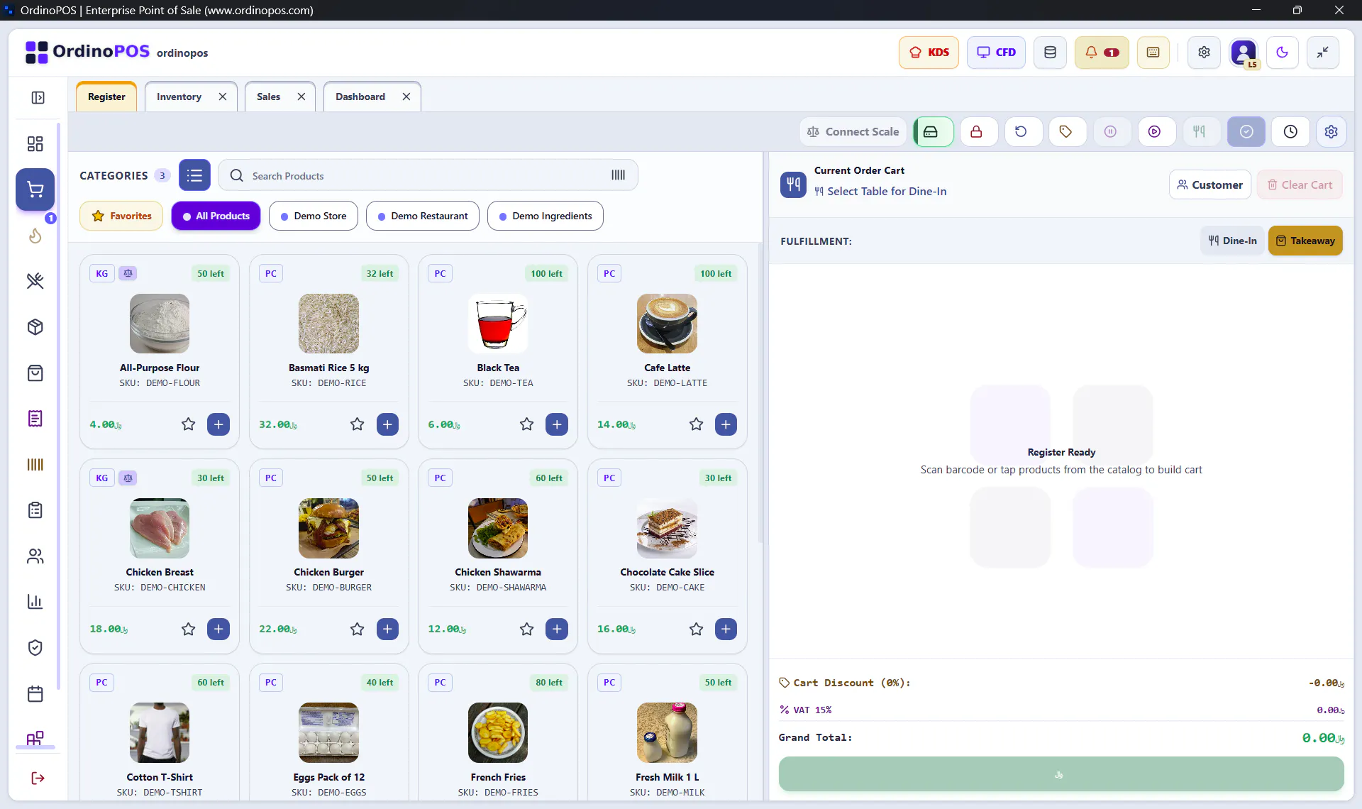Close the Inventory tab
The height and width of the screenshot is (809, 1362).
click(x=223, y=97)
